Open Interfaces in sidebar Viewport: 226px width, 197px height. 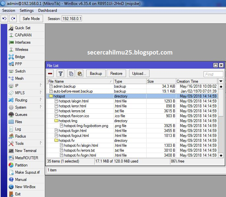[x=26, y=42]
